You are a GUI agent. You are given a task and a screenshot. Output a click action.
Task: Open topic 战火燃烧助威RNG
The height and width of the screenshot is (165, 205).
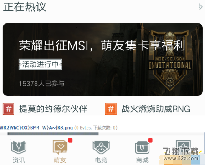tap(156, 109)
